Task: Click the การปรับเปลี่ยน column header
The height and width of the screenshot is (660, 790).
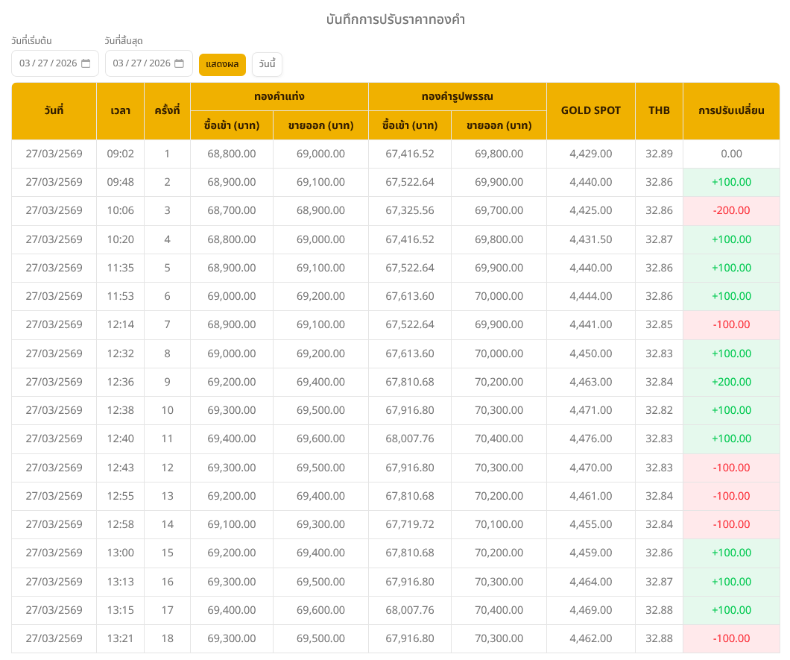Action: point(731,111)
